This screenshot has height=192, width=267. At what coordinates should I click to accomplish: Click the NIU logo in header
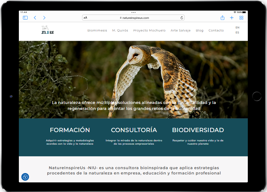tap(47, 30)
